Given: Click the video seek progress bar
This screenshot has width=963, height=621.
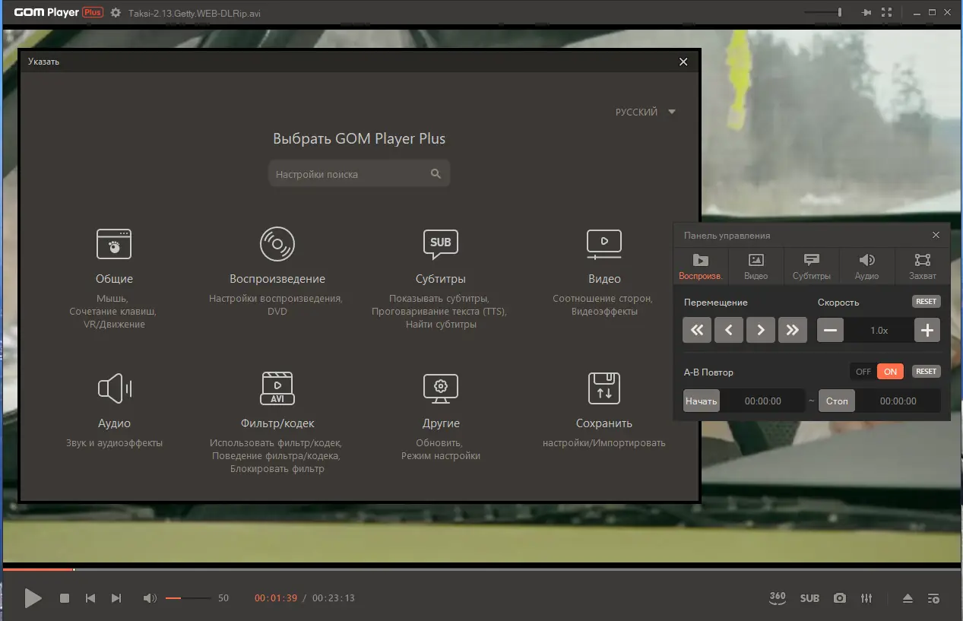Looking at the screenshot, I should tap(481, 569).
